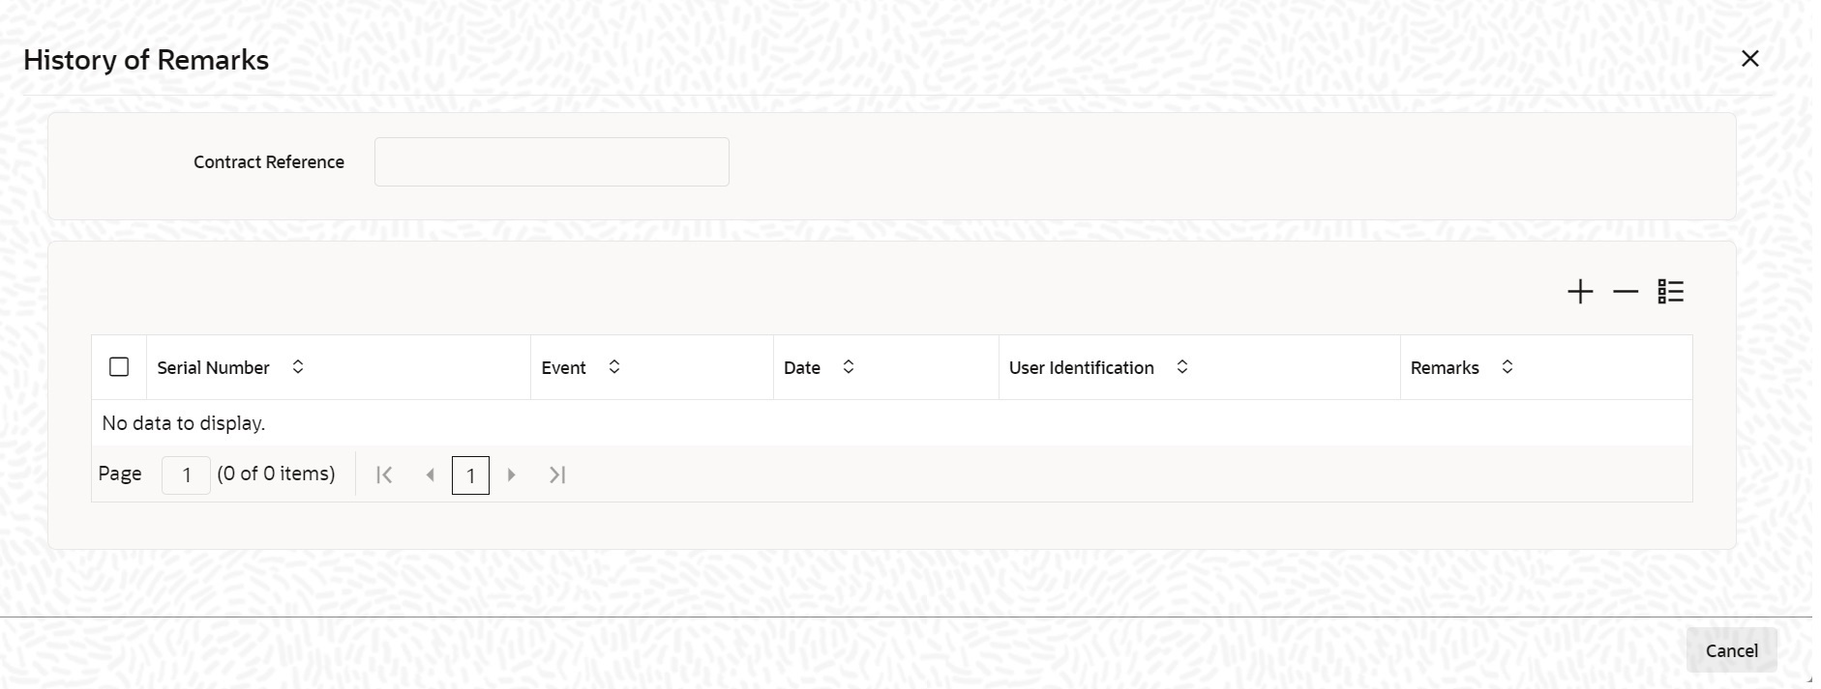
Task: Sort table by Event column arrows
Action: pos(614,367)
